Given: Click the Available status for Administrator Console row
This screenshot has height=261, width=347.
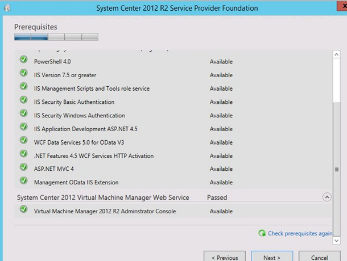Looking at the screenshot, I should pyautogui.click(x=221, y=211).
